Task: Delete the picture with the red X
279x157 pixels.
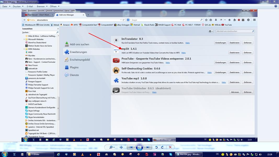Action: [x=170, y=147]
